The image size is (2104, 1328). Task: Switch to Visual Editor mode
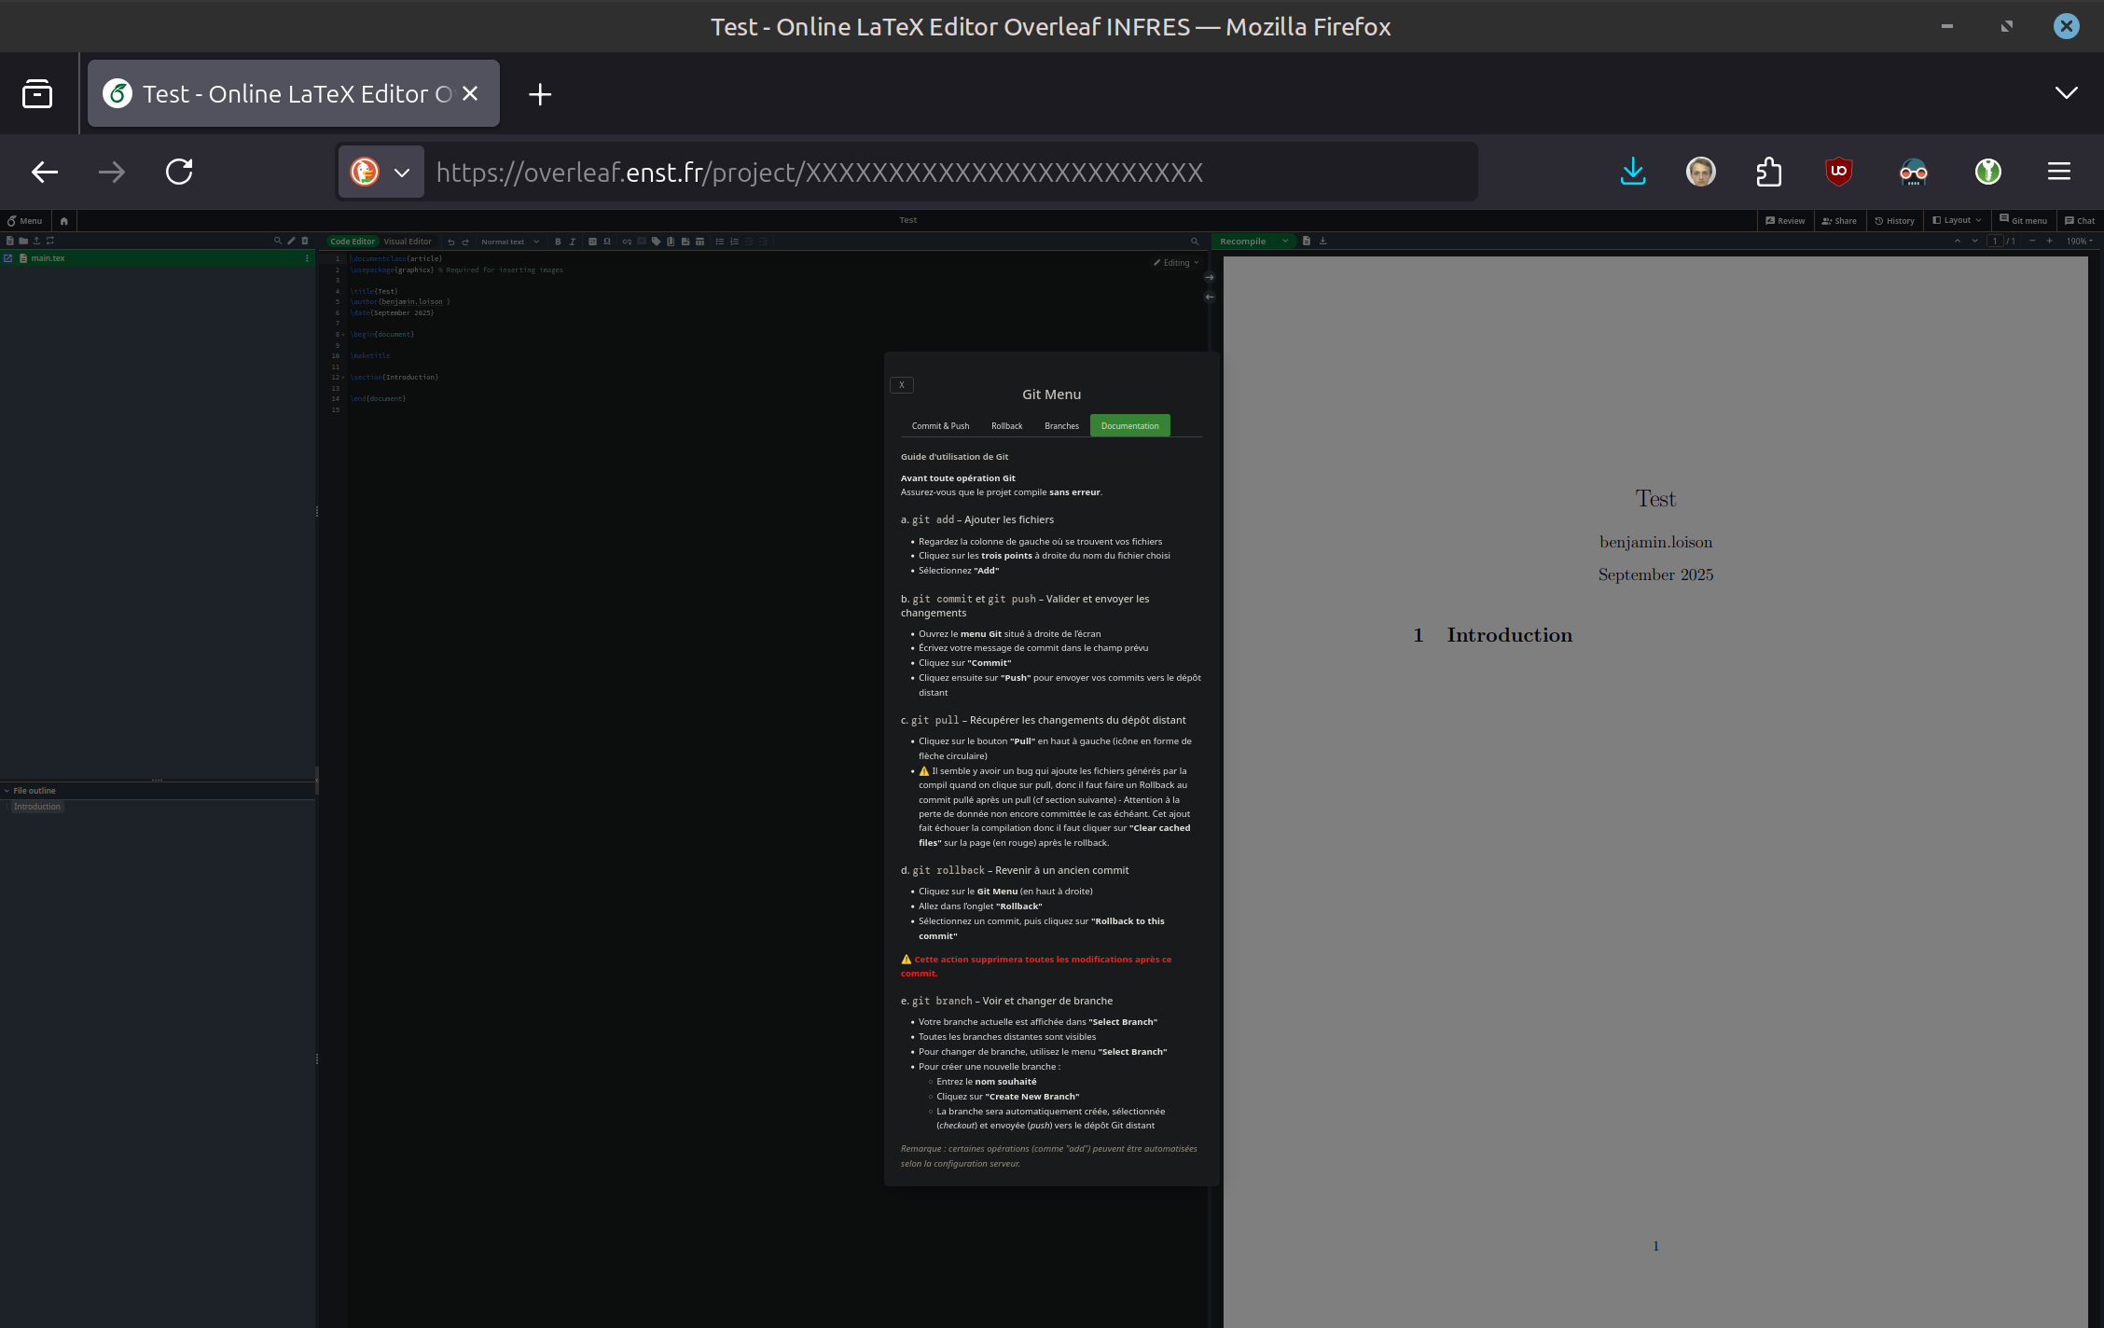(x=408, y=242)
